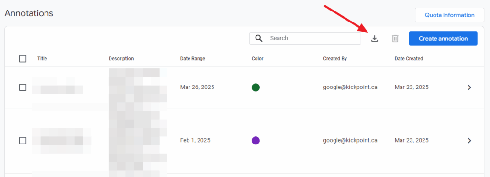Screen dimensions: 490x177
Task: Expand the Mar 26, 2025 row chevron
Action: click(469, 88)
